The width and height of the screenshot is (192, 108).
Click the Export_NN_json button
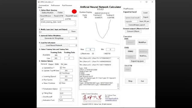tap(144, 21)
